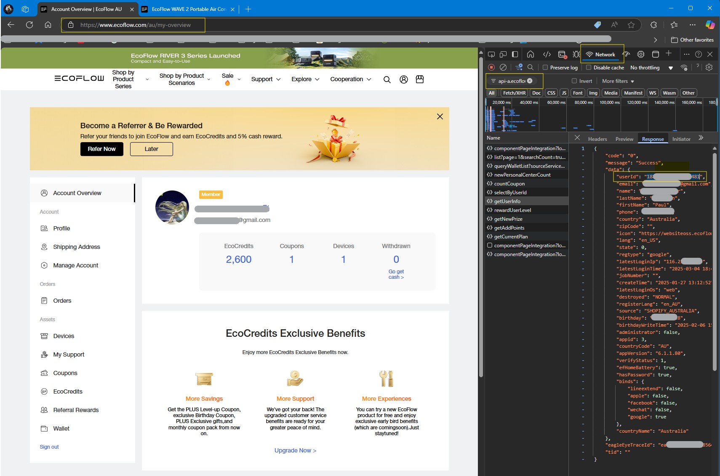Stop recording network log
Image resolution: width=720 pixels, height=476 pixels.
491,67
